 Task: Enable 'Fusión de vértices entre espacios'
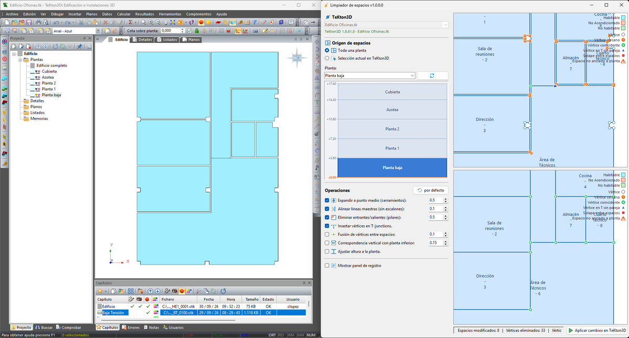(x=327, y=234)
